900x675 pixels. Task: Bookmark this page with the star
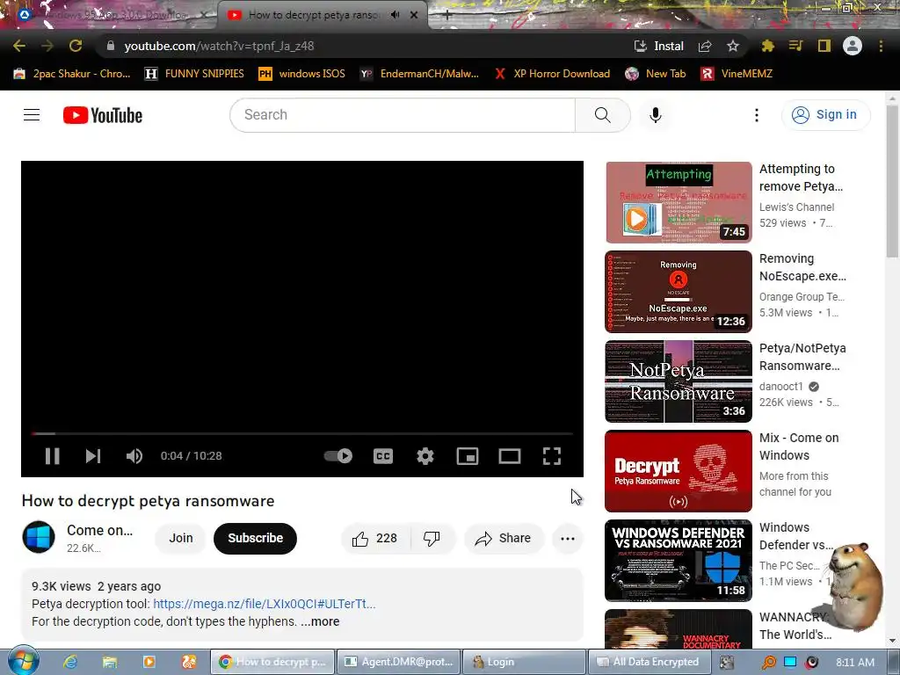click(x=732, y=46)
